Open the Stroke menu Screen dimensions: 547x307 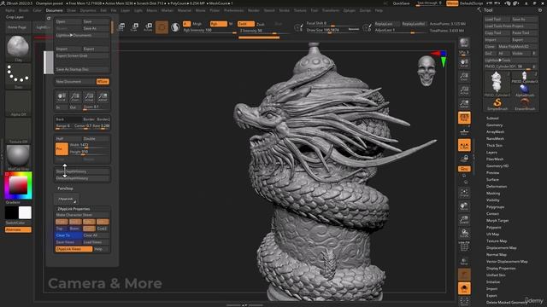tap(284, 10)
